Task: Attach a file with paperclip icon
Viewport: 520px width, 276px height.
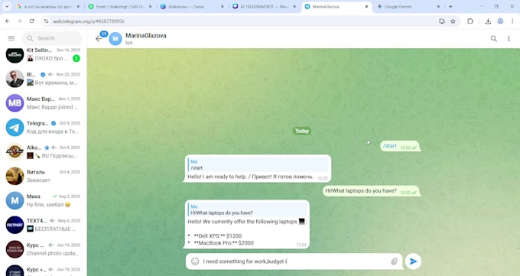Action: tap(394, 261)
